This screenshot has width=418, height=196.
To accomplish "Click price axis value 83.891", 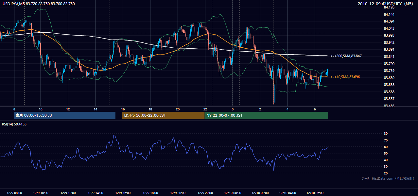I will click(x=389, y=49).
